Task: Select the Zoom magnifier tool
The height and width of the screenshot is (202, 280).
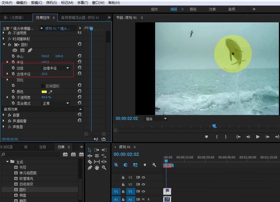Action: coord(104,168)
